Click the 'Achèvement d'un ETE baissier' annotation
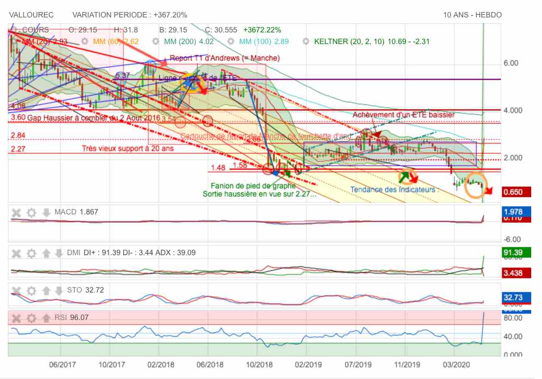The width and height of the screenshot is (542, 379). (x=403, y=114)
